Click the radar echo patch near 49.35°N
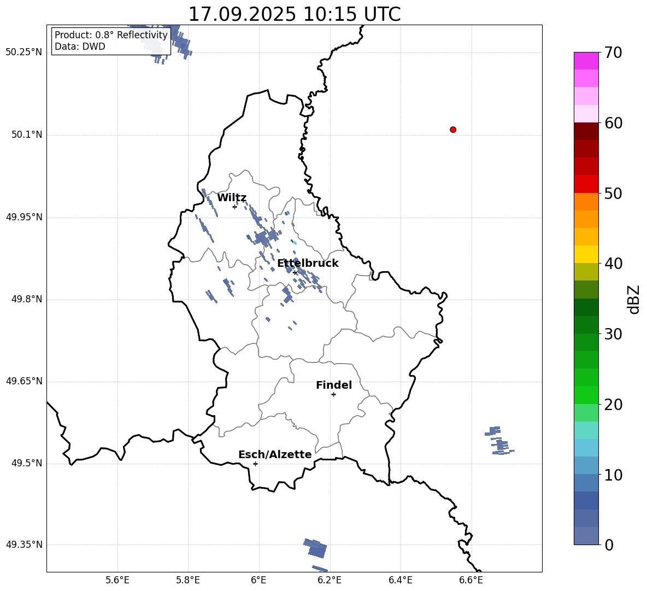The height and width of the screenshot is (591, 647). coord(316,548)
